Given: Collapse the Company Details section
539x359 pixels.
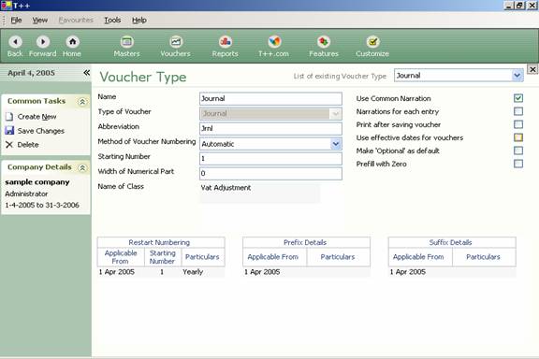Looking at the screenshot, I should pos(82,167).
